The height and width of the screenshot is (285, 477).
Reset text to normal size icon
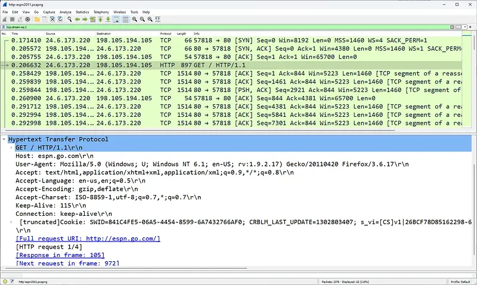click(150, 20)
